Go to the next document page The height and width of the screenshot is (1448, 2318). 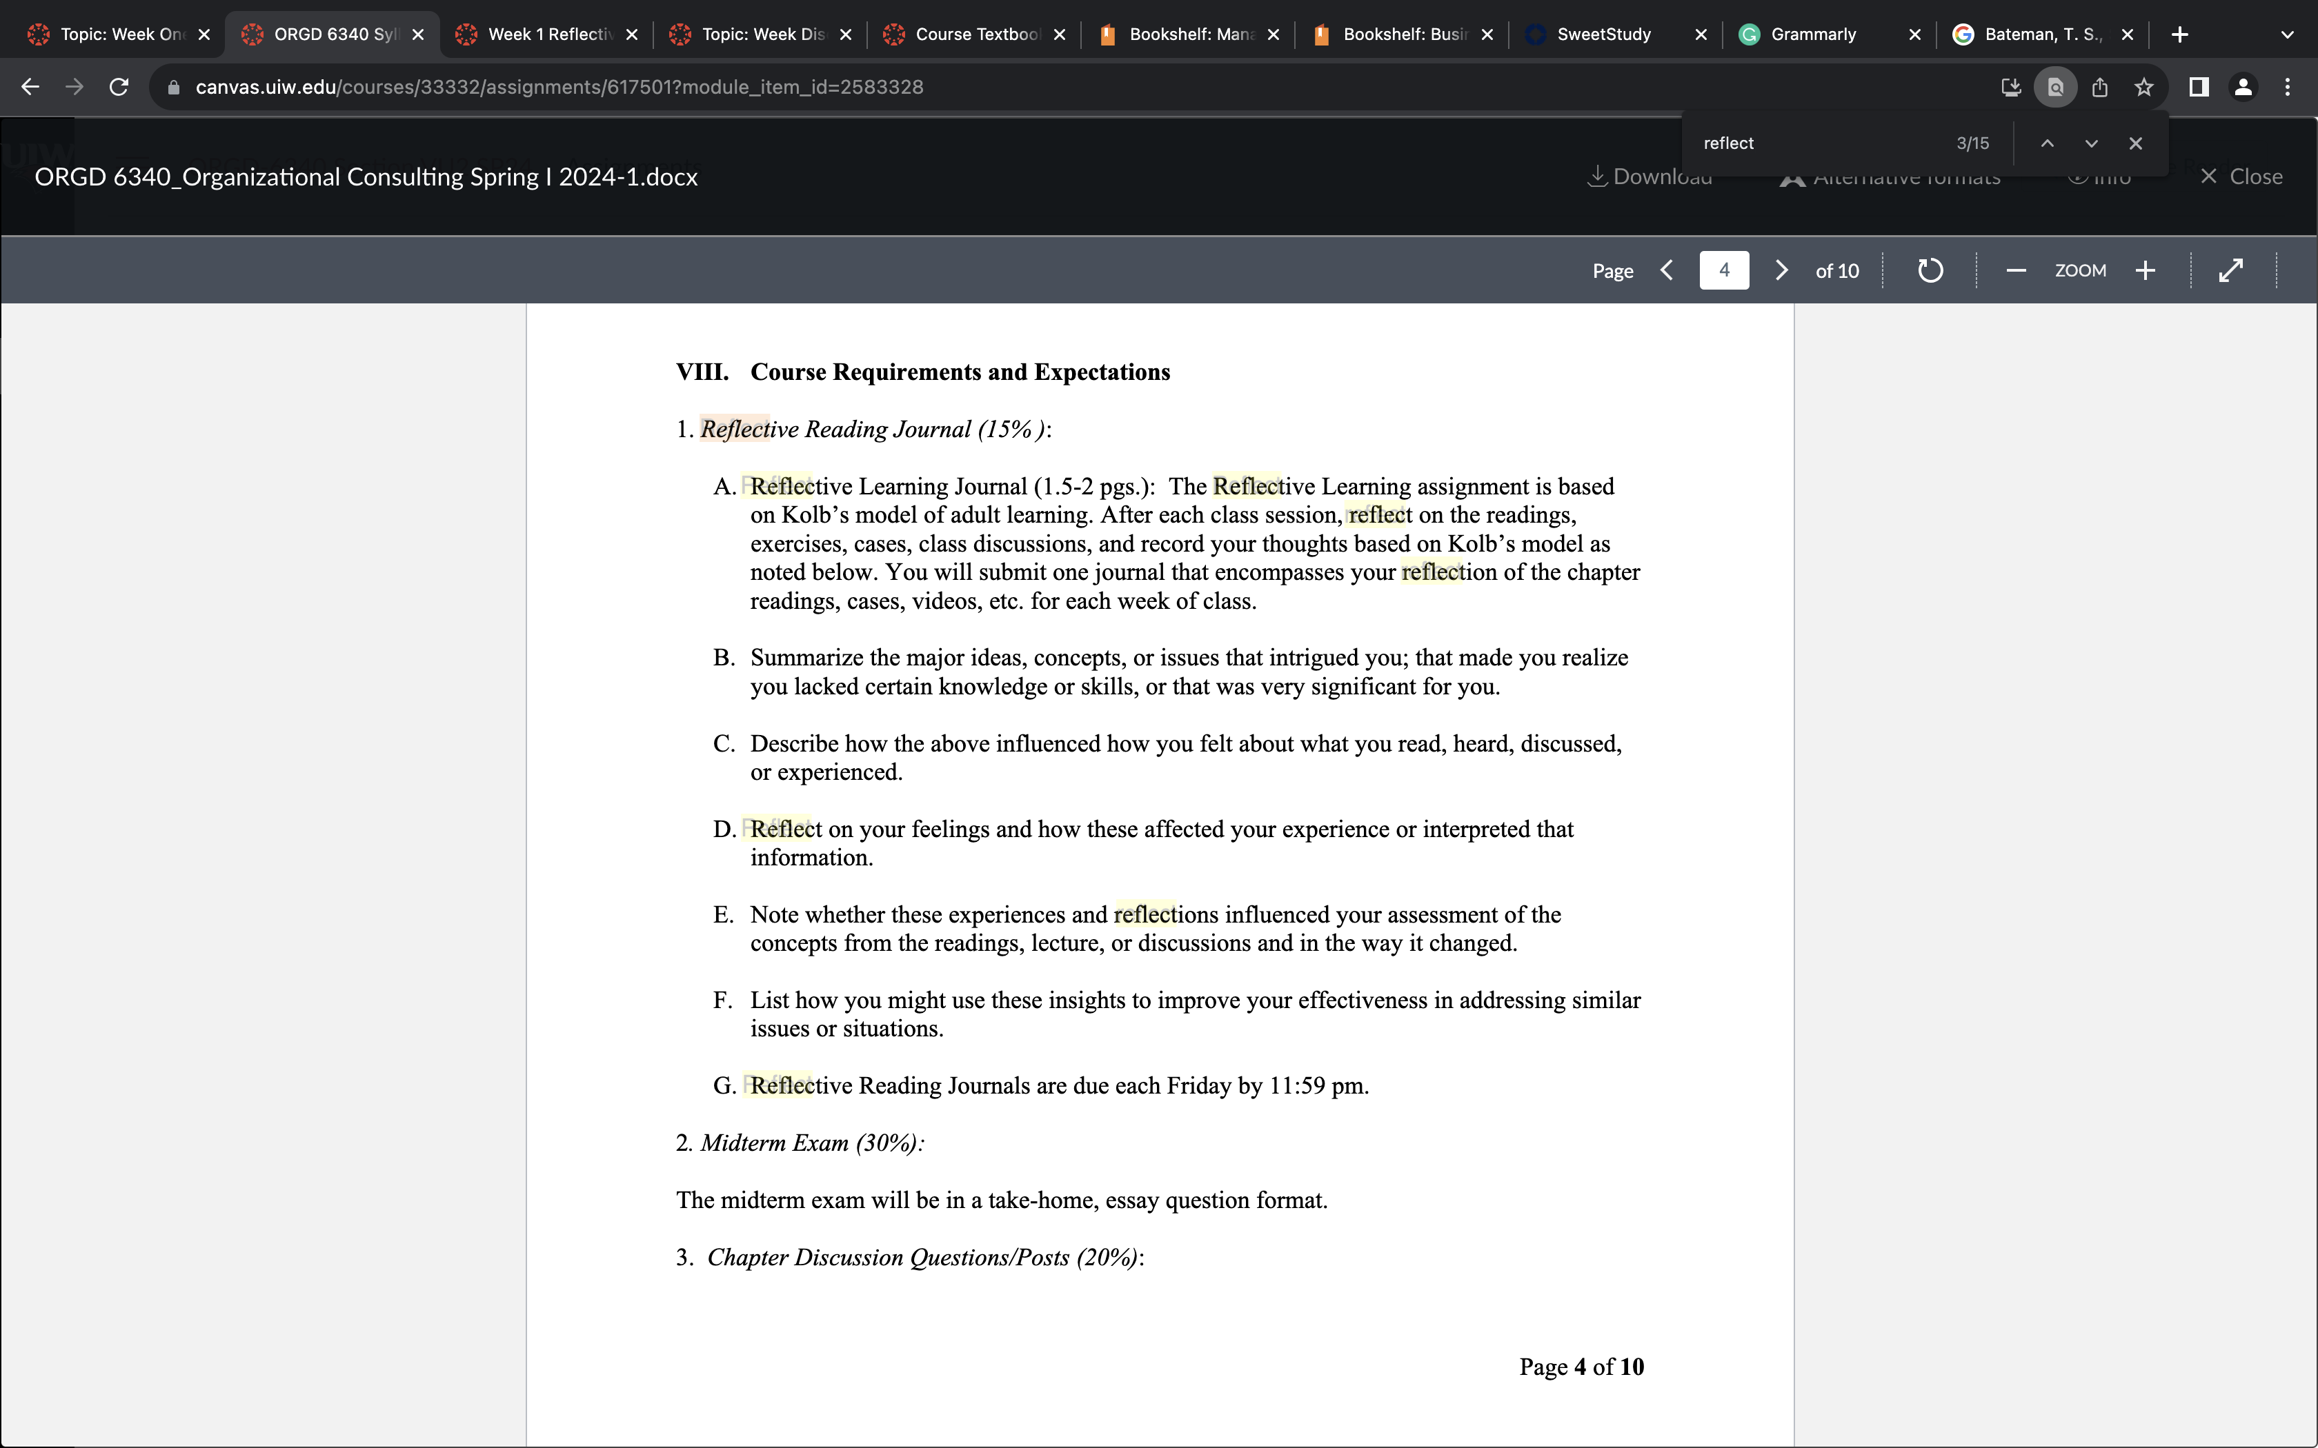pos(1781,271)
